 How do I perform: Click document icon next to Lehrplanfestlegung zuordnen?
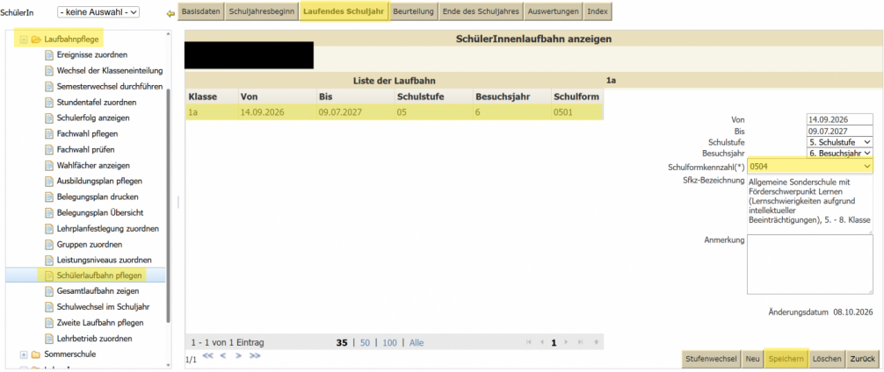tap(48, 228)
